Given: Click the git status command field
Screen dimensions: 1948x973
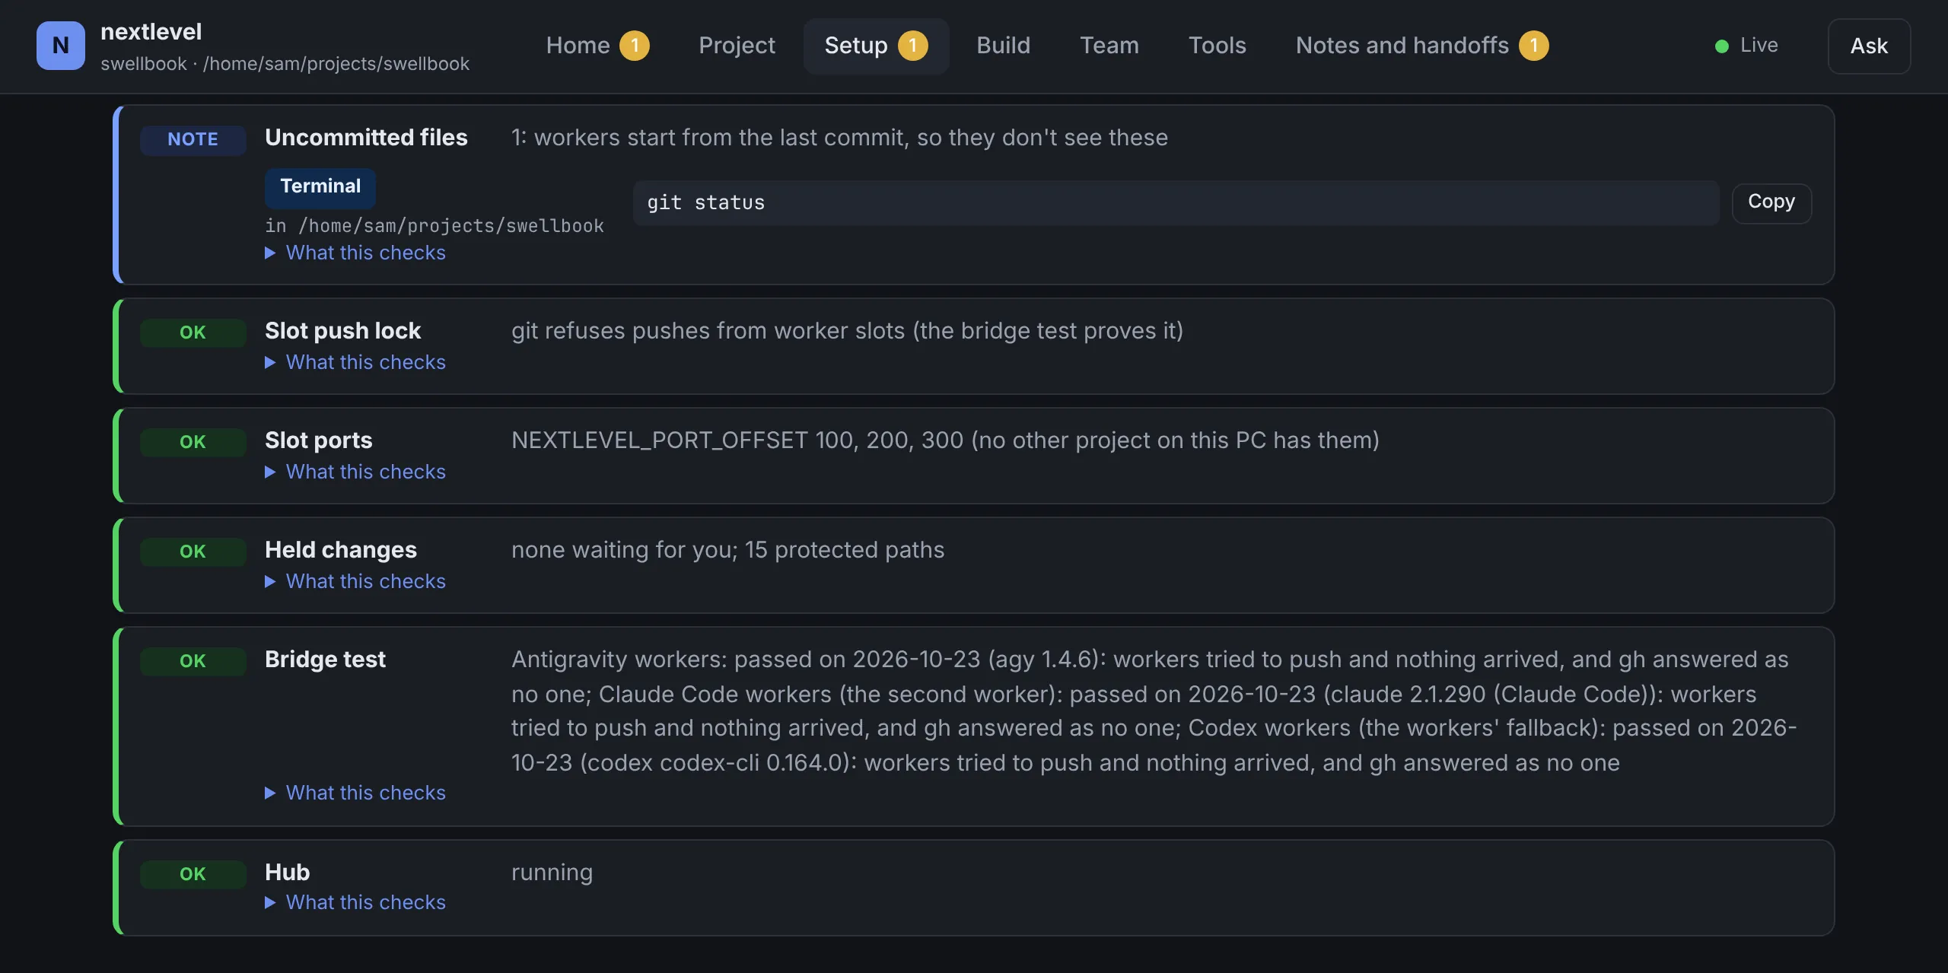Looking at the screenshot, I should pos(1176,203).
